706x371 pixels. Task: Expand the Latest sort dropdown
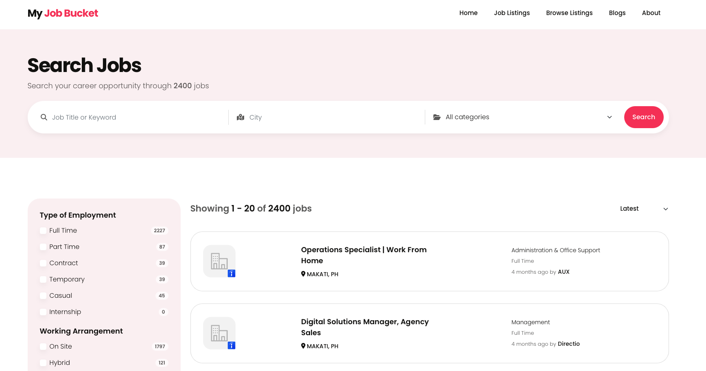click(x=643, y=209)
